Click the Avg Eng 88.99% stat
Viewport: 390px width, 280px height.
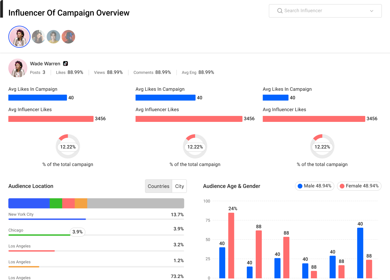[198, 73]
